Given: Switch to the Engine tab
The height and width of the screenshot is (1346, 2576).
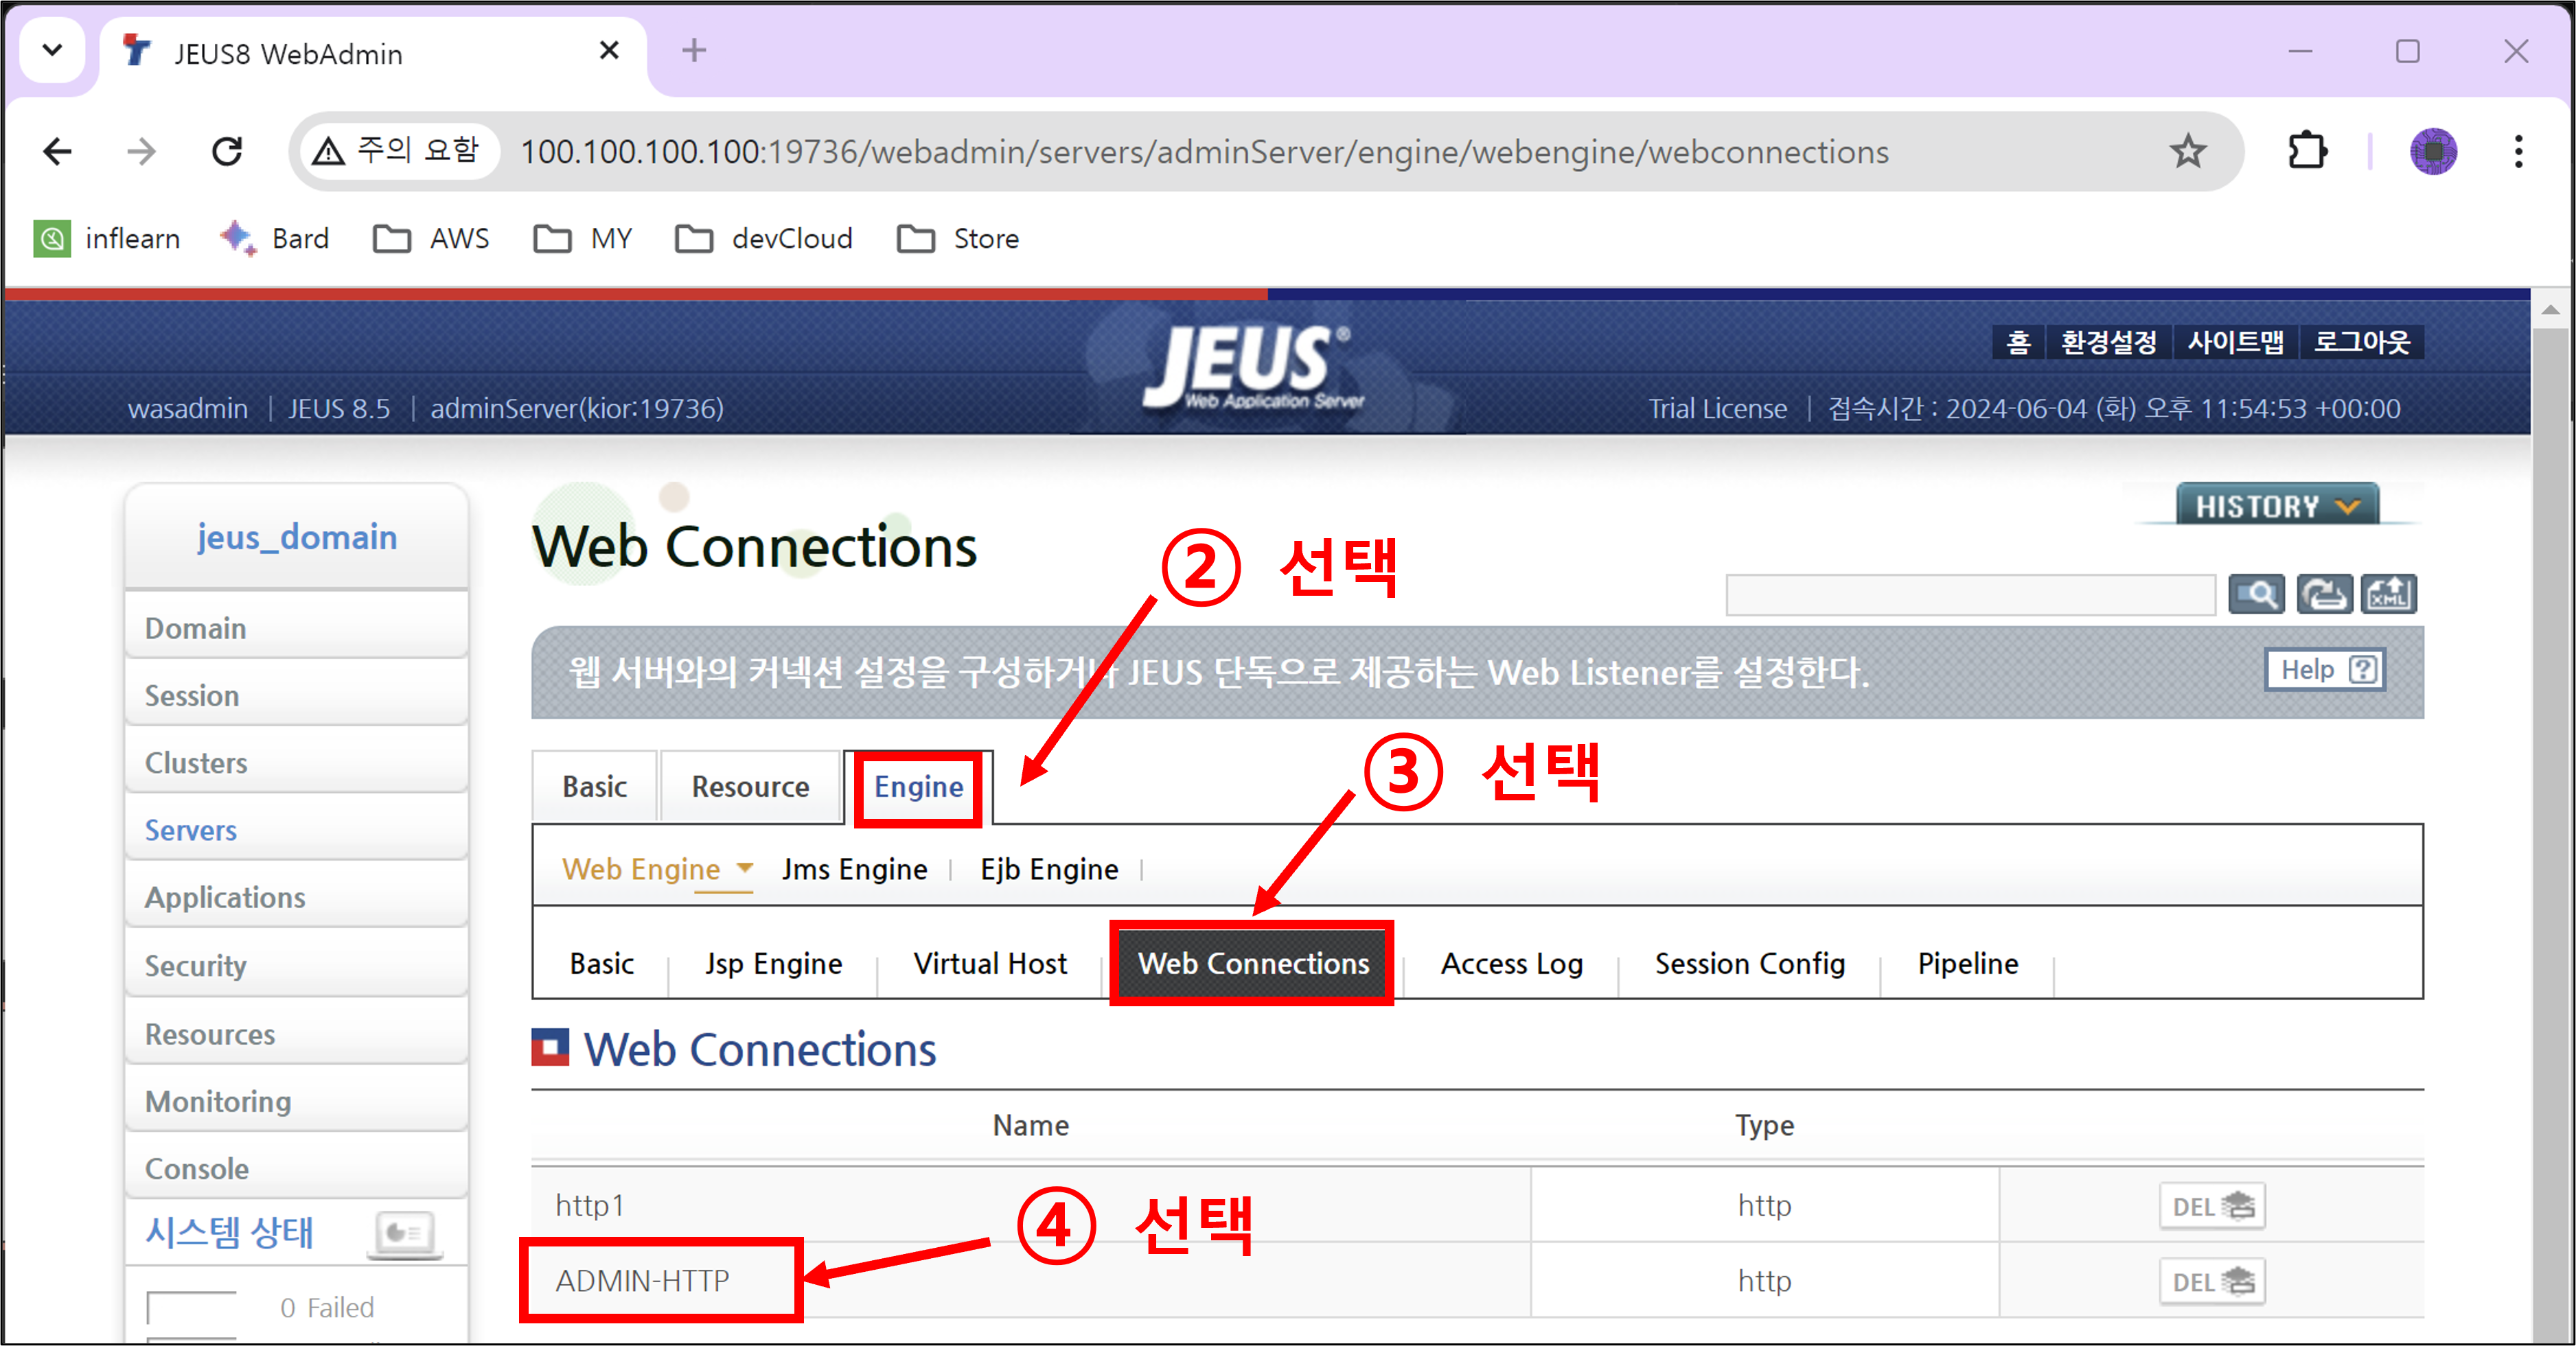Looking at the screenshot, I should (918, 787).
